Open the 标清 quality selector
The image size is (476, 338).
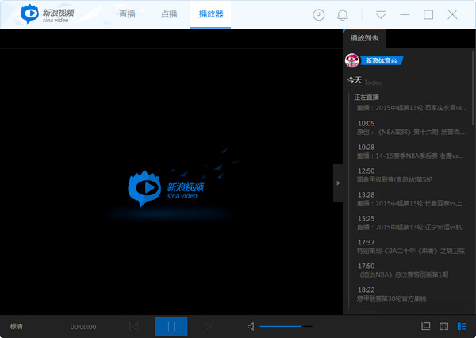17,326
